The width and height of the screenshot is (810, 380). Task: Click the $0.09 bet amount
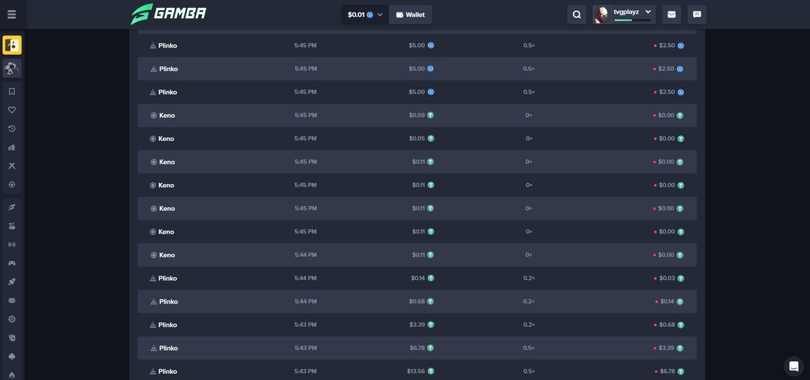[x=416, y=115]
